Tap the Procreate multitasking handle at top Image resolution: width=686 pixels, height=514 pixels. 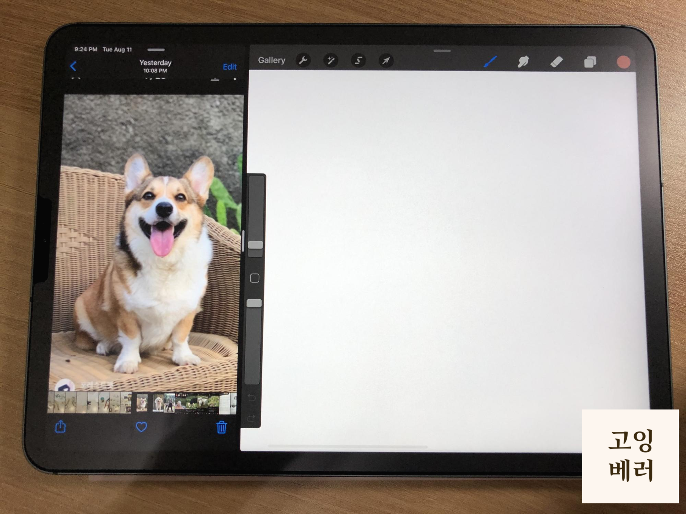pos(442,51)
